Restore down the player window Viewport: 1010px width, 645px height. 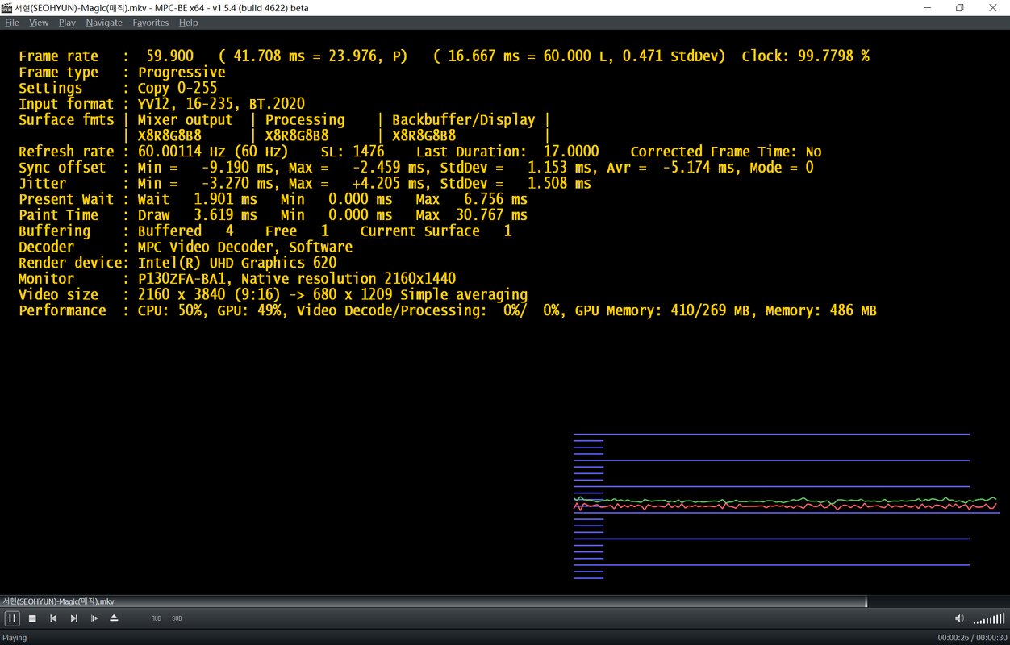[960, 8]
